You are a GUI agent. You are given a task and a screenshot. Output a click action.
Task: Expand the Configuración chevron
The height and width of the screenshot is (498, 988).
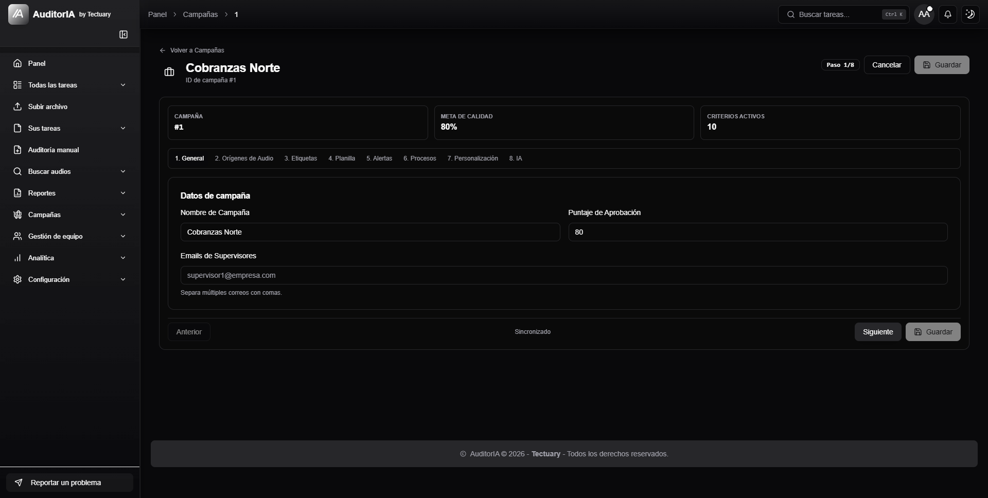(123, 279)
